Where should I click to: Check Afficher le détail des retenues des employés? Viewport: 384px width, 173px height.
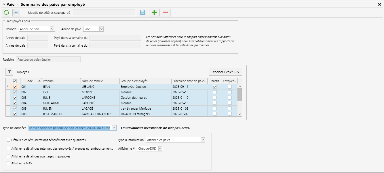point(8,149)
